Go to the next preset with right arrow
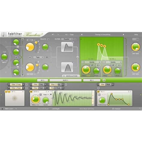Image resolution: width=142 pixels, height=142 pixels. [x=123, y=34]
